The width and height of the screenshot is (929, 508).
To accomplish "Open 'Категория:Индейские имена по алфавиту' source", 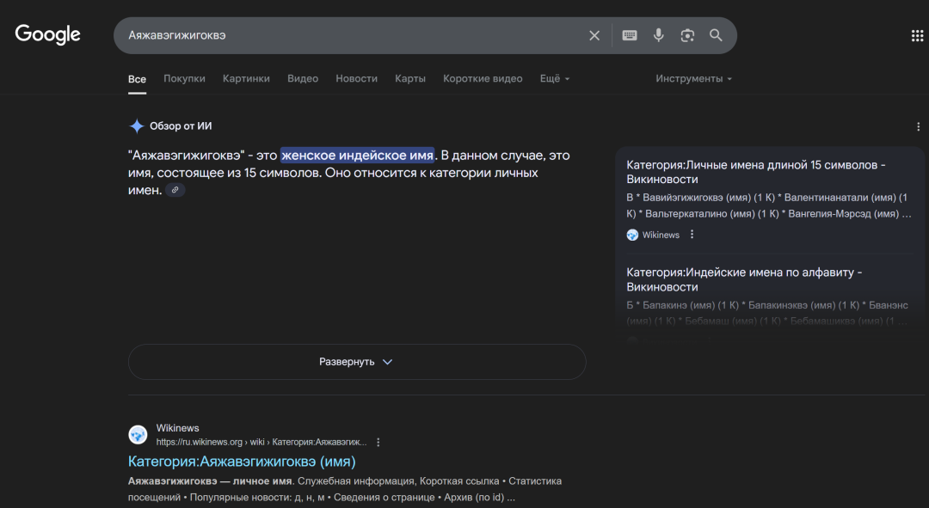I will coord(743,279).
